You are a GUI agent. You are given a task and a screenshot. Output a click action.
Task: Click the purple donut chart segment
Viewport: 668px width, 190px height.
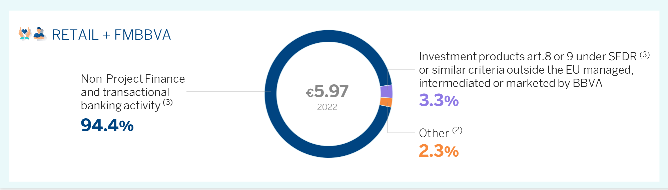(387, 91)
